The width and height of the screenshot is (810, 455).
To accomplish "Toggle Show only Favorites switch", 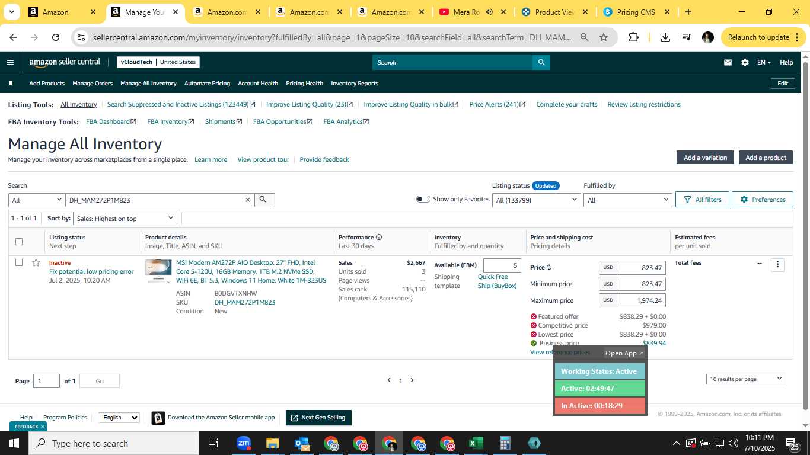I will pyautogui.click(x=423, y=199).
